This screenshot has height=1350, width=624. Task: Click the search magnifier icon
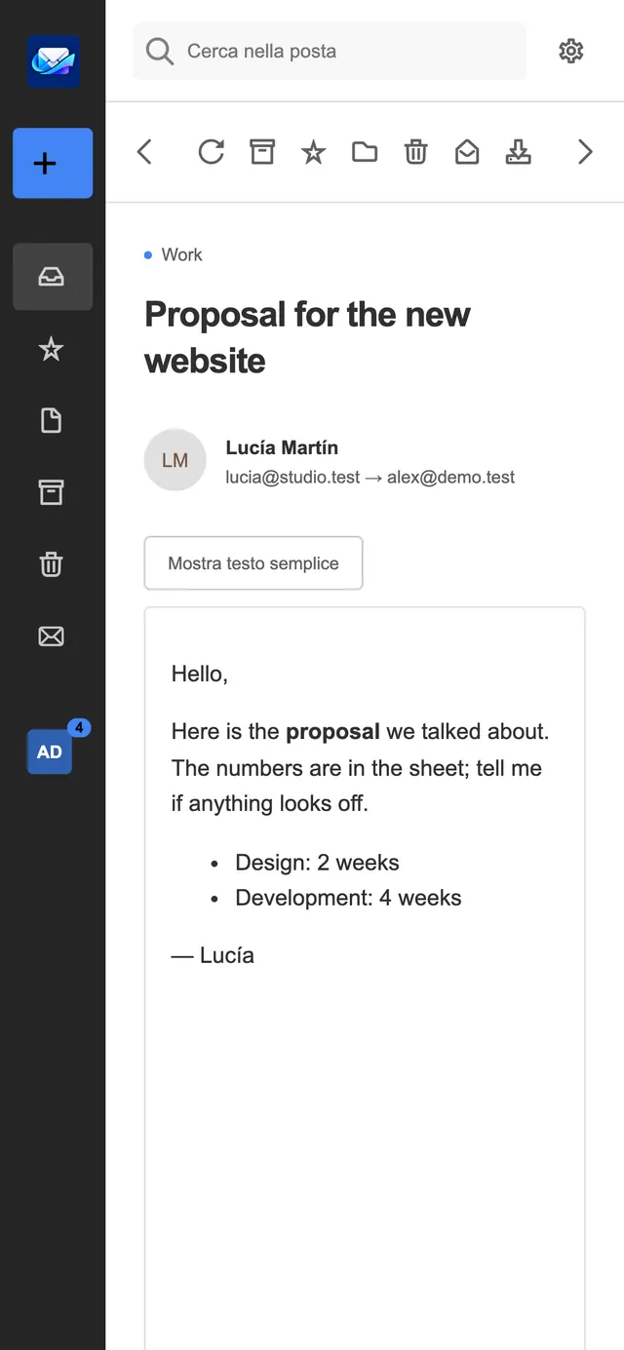[x=159, y=51]
